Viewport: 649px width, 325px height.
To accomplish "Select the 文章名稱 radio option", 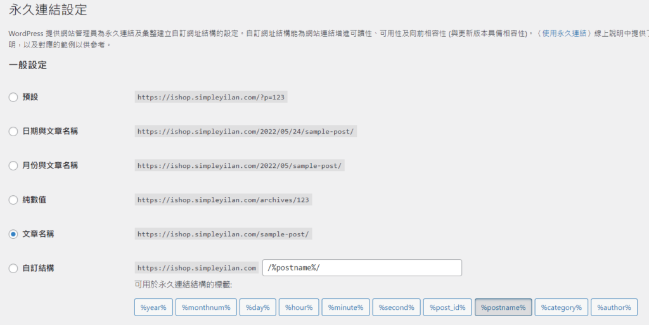I will tap(13, 234).
